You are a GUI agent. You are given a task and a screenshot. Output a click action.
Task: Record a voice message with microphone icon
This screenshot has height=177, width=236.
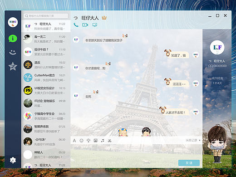pos(88,141)
